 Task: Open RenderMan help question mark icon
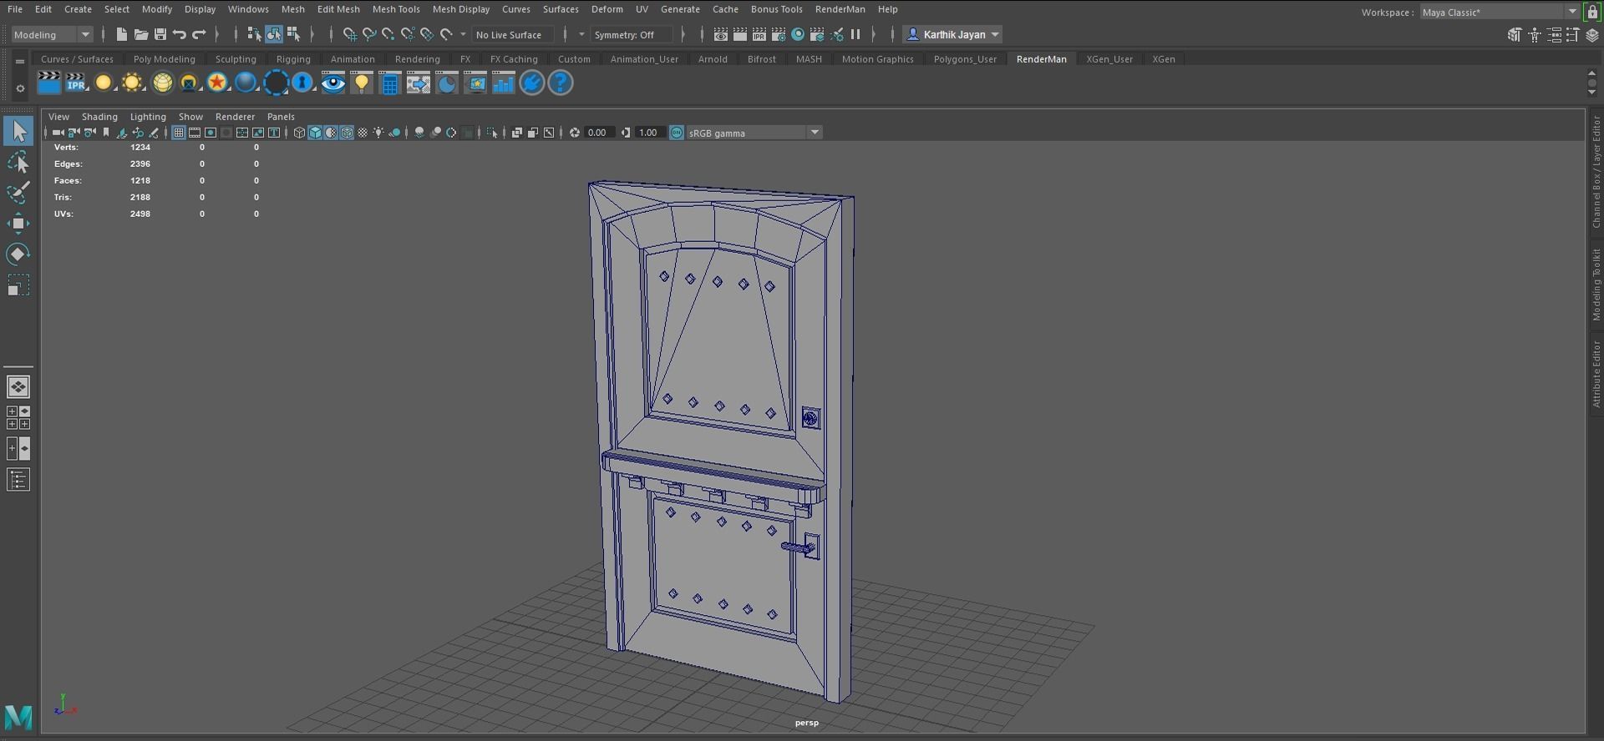(561, 83)
